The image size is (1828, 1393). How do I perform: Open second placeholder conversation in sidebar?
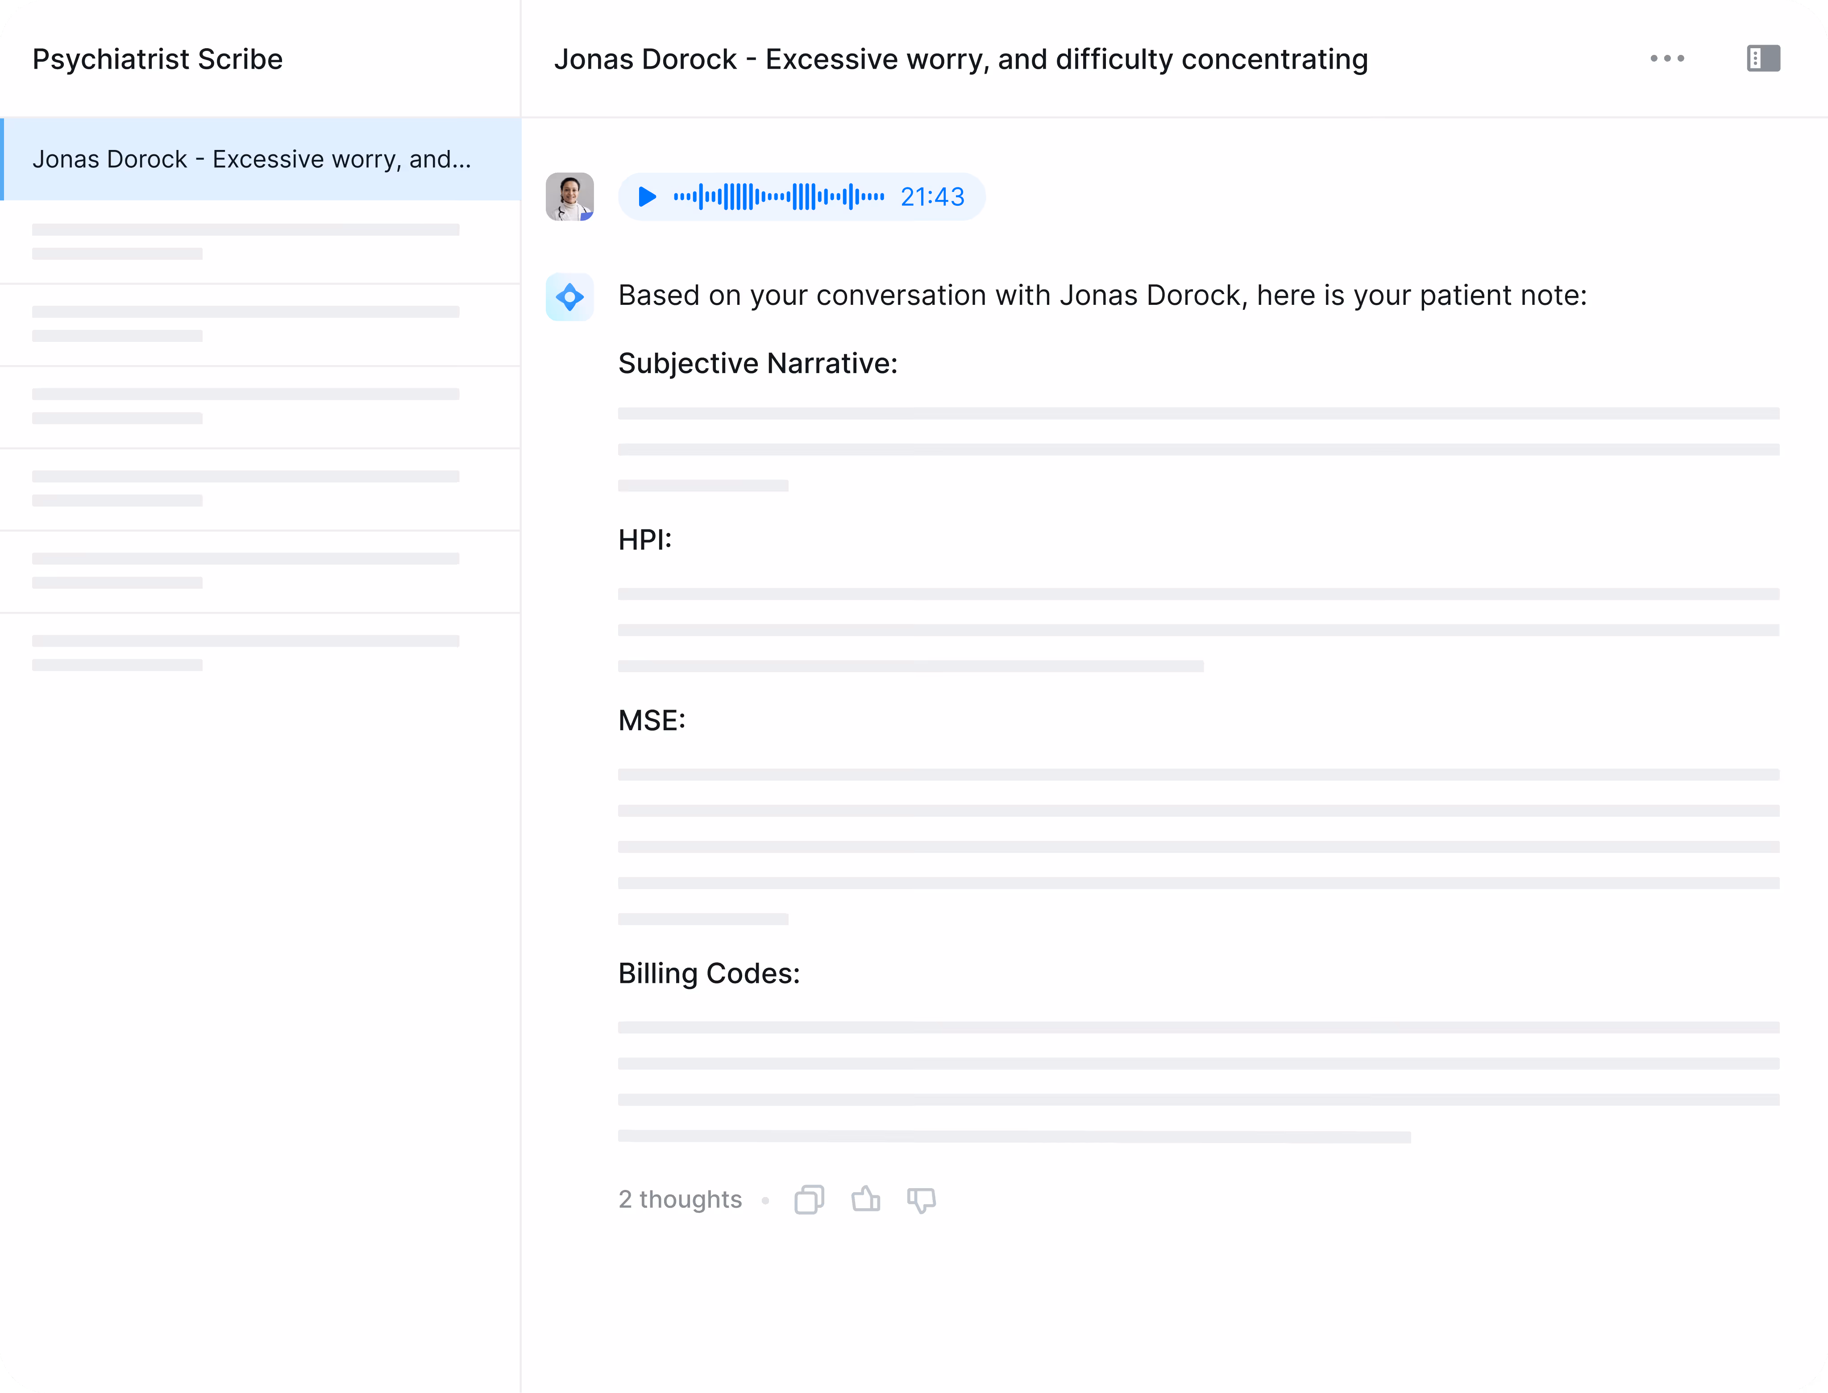click(x=245, y=324)
